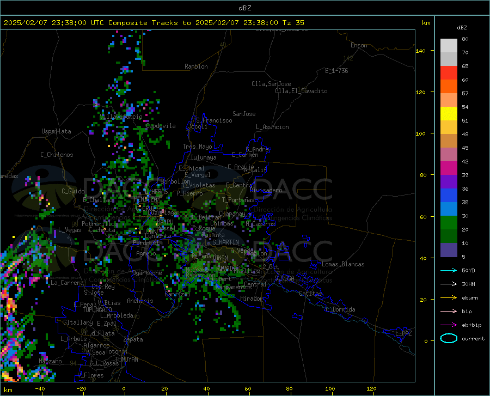This screenshot has width=490, height=396.
Task: Click the Encon map label
Action: [359, 45]
